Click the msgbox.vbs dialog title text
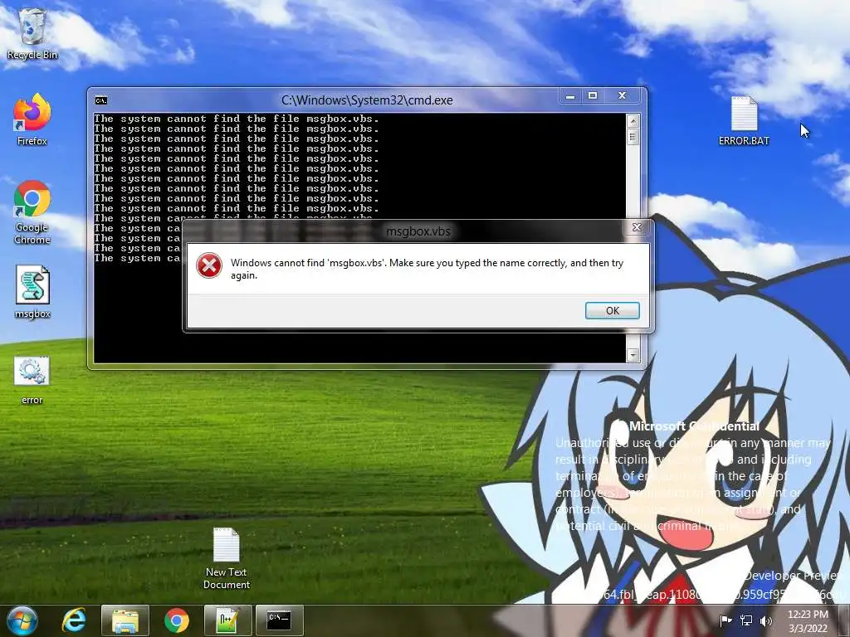The image size is (850, 637). coord(418,231)
